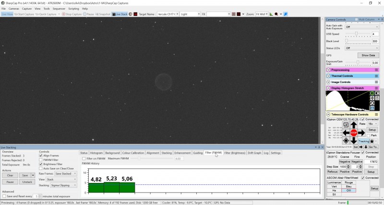384x205 pixels.
Task: Switch to the Colour Calibration tab
Action: click(133, 153)
